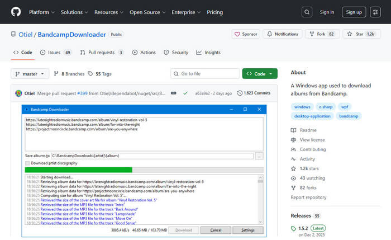Open the 43 watching link
Screen dimensions: 391x240
coord(308,178)
